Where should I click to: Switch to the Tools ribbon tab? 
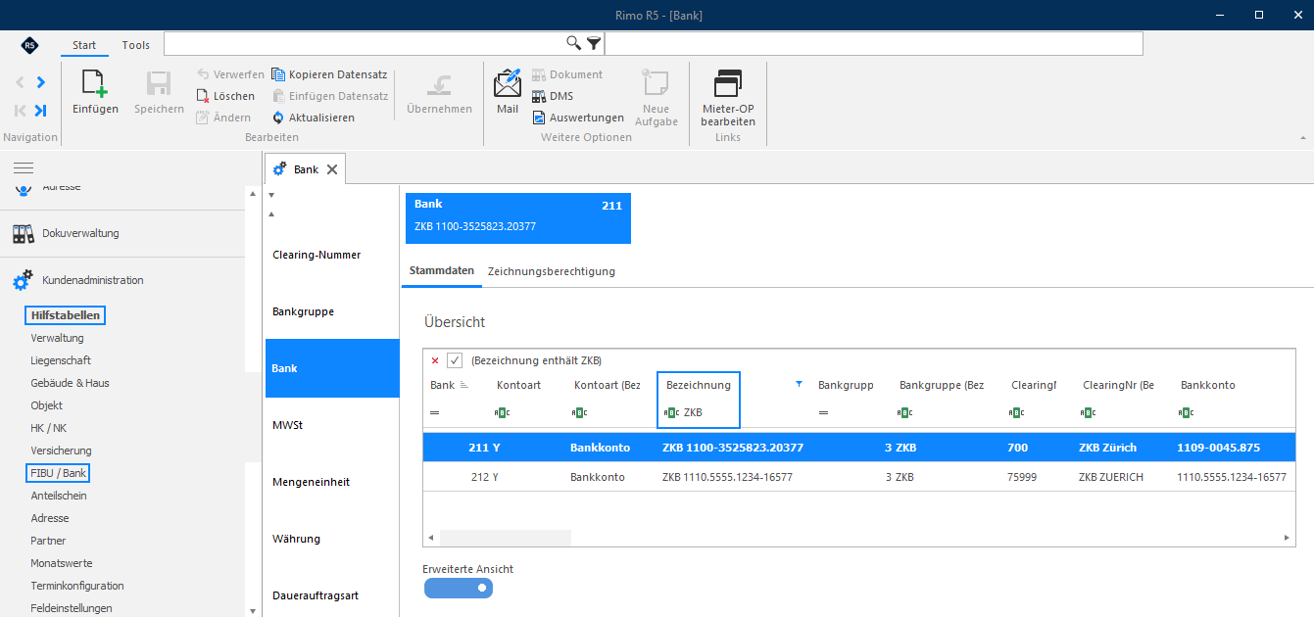[x=136, y=45]
